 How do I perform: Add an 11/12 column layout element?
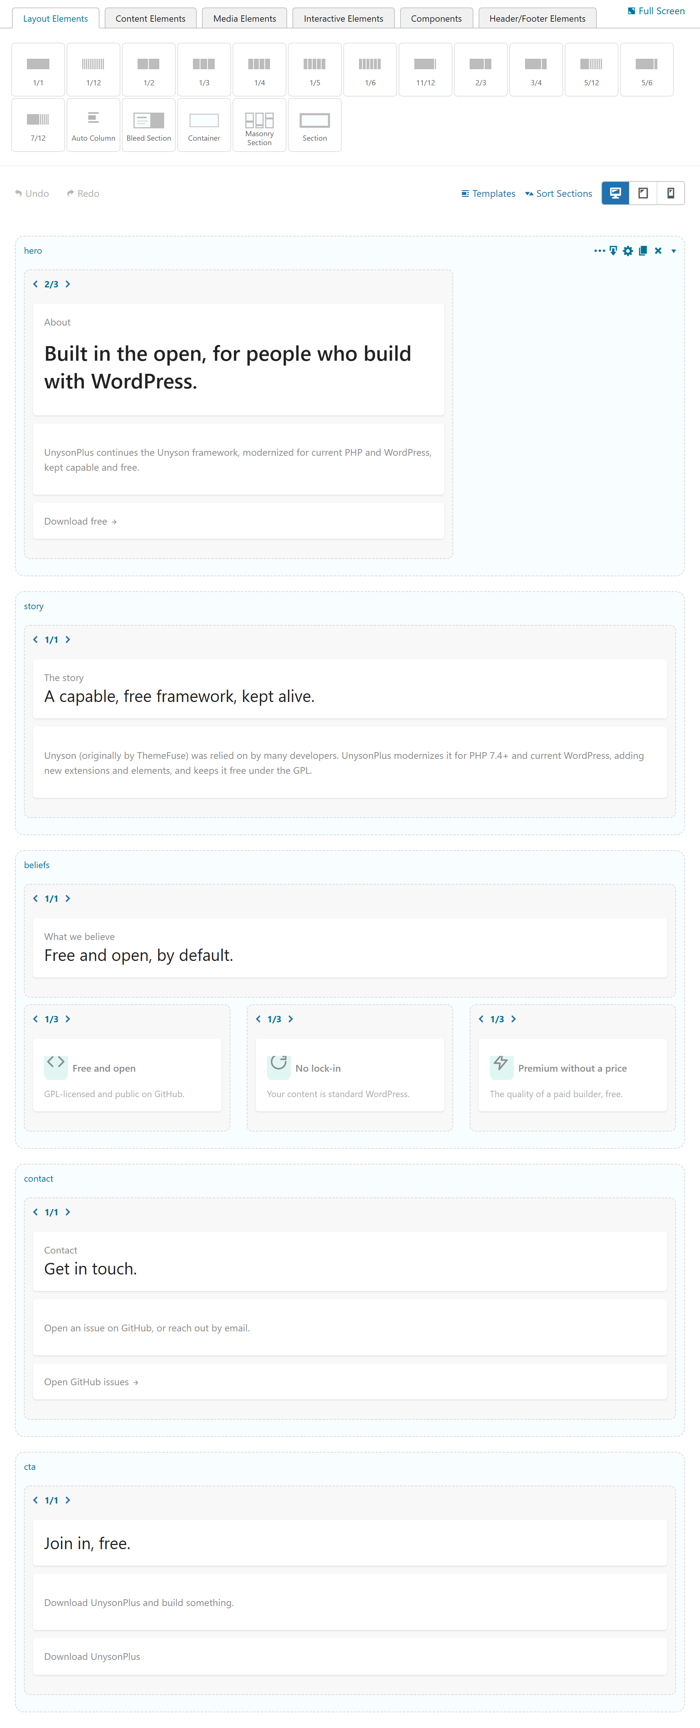426,70
